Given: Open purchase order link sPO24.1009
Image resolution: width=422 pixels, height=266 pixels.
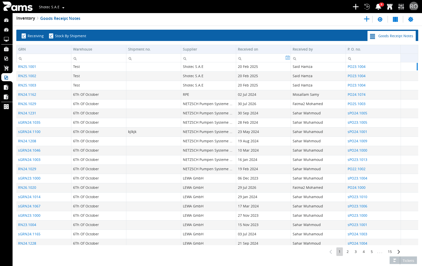Looking at the screenshot, I should (357, 141).
